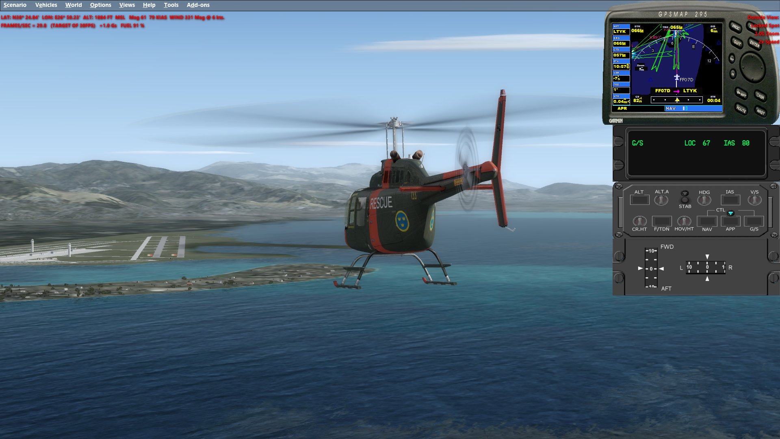Toggle the G/S glideslope button
The width and height of the screenshot is (780, 439).
click(x=754, y=221)
